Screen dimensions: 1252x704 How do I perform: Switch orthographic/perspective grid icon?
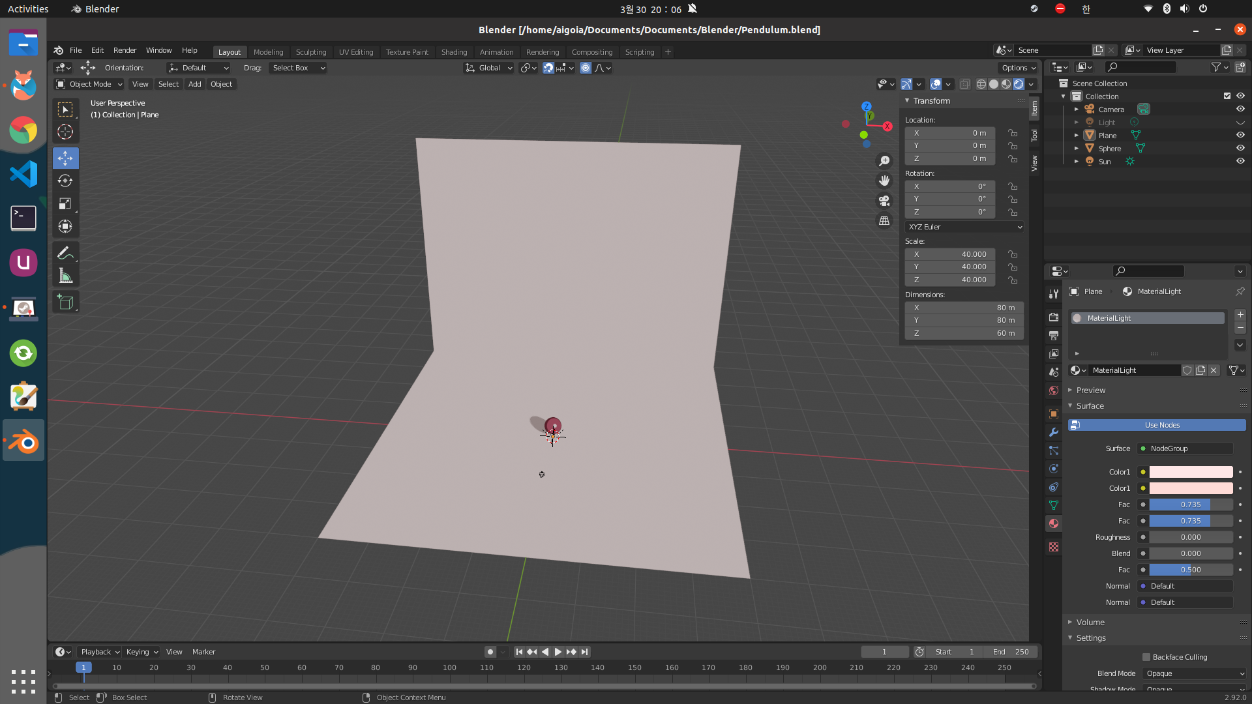[884, 221]
